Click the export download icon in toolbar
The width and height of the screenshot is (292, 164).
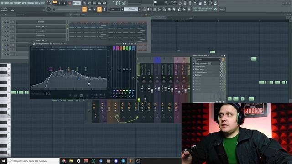[215, 3]
